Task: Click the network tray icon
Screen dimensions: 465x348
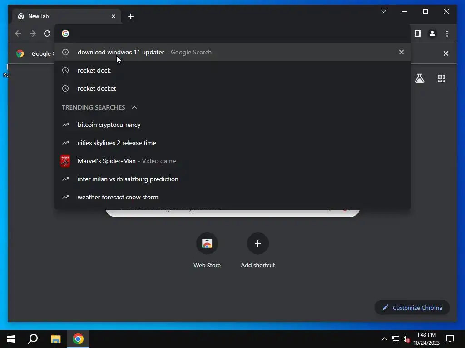Action: tap(396, 339)
